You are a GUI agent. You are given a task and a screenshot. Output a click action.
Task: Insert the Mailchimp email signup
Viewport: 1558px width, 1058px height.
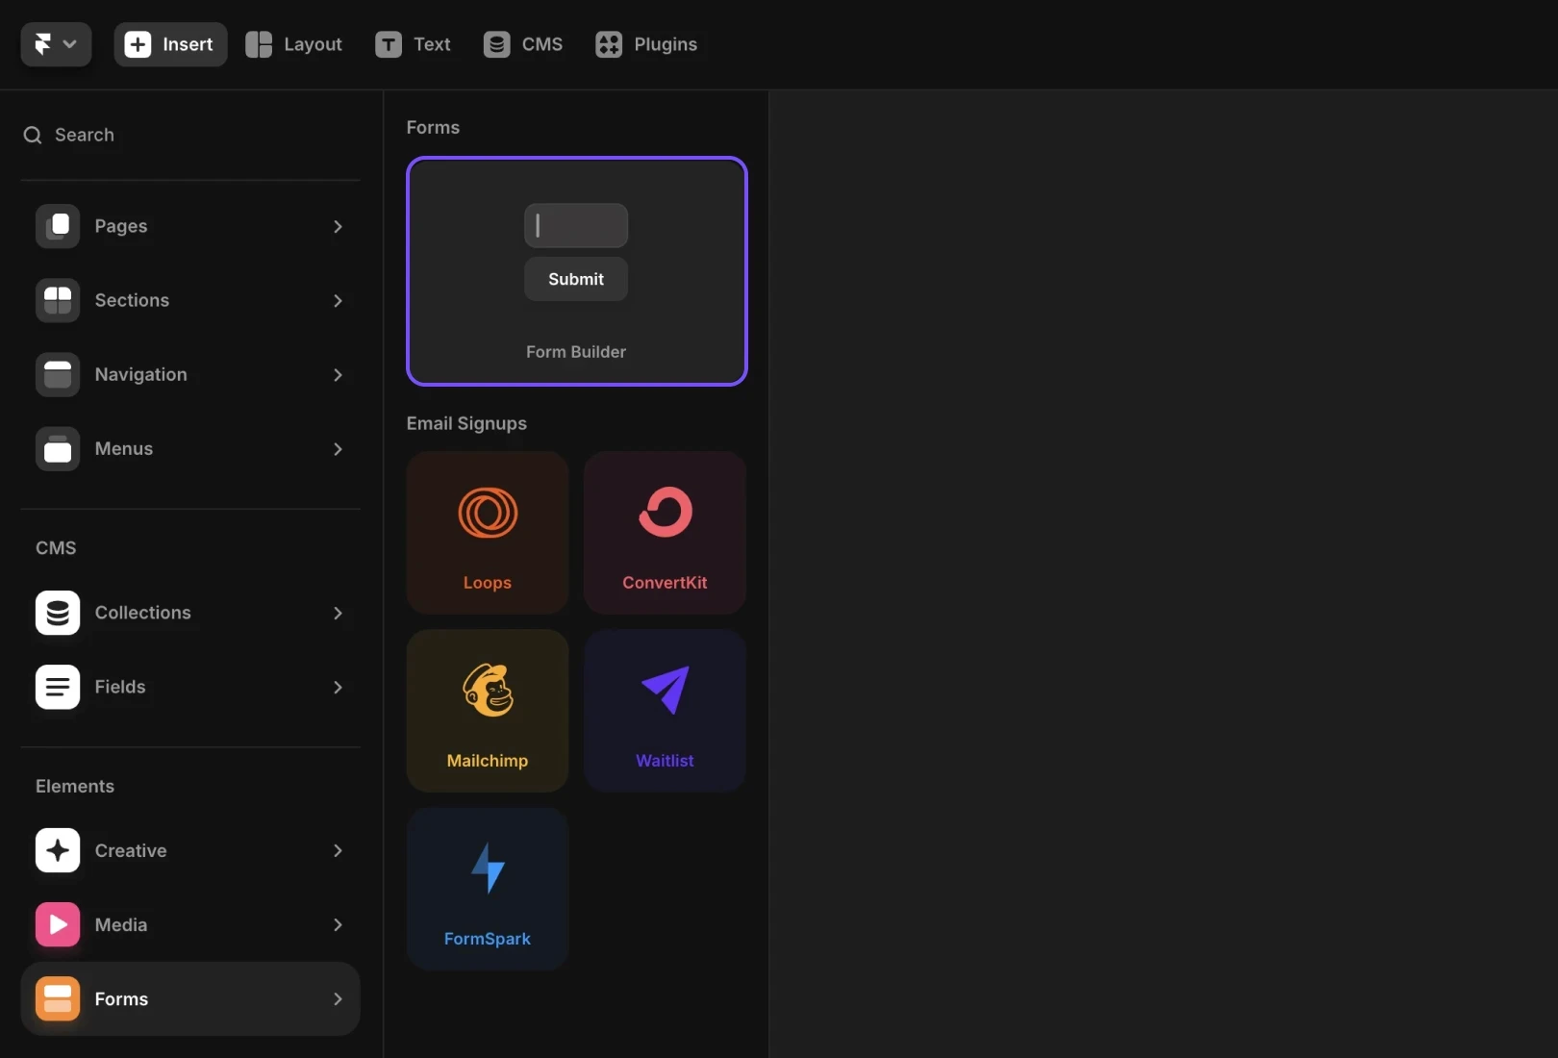[488, 711]
